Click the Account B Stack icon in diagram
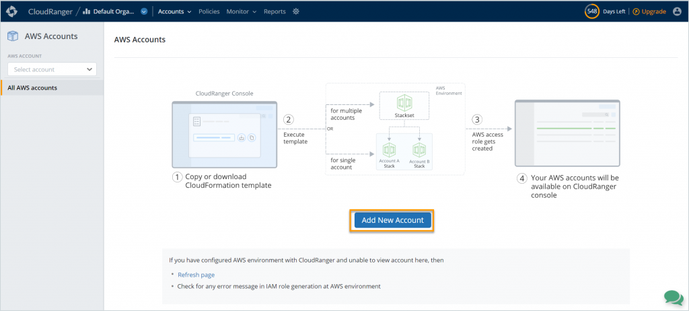 tap(419, 149)
